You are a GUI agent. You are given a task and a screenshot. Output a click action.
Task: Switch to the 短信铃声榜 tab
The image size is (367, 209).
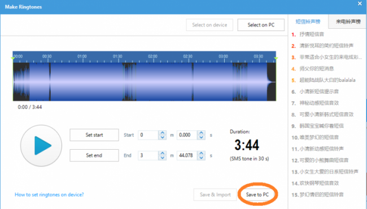(308, 21)
